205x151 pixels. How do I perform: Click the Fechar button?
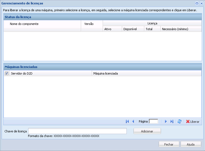169,144
